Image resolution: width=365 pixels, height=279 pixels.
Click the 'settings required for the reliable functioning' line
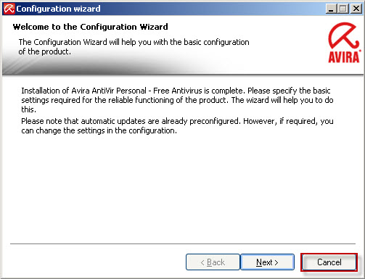(x=177, y=100)
